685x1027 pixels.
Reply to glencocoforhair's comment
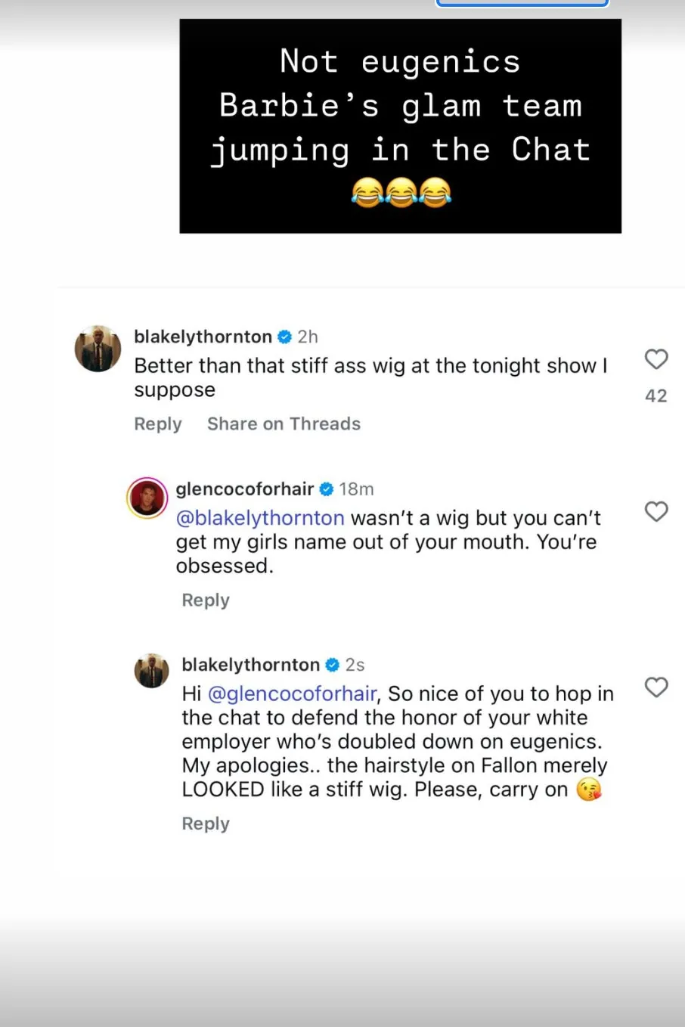(x=205, y=600)
